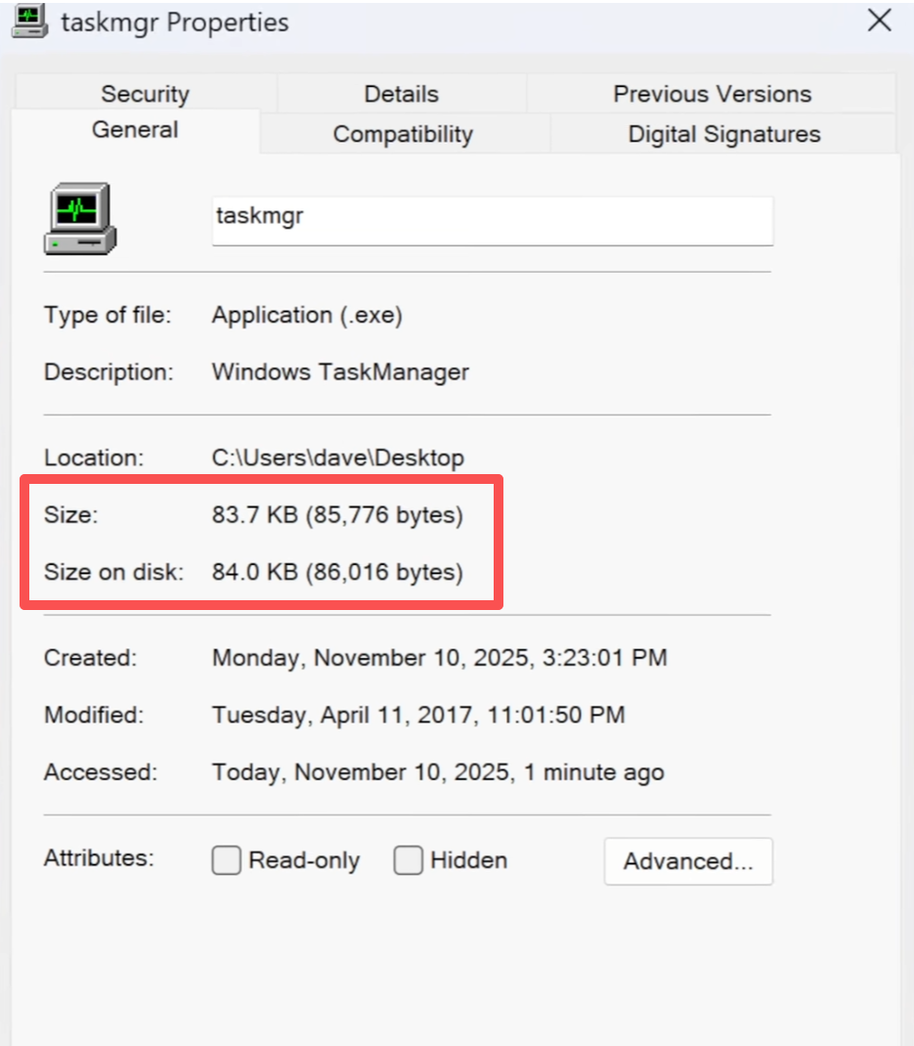The height and width of the screenshot is (1046, 914).
Task: Click the 'Accessed:' label
Action: (101, 772)
